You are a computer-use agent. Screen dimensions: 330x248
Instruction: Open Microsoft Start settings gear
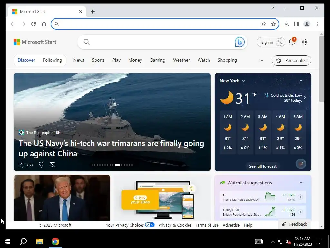pyautogui.click(x=305, y=42)
